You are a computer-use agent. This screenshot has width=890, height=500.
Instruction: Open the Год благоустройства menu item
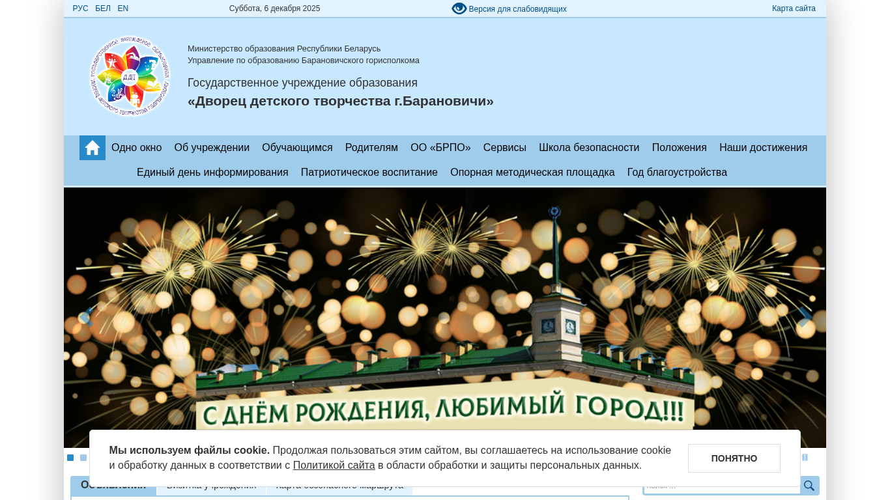pos(677,173)
